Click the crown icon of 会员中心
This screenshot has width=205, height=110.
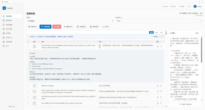4,38
